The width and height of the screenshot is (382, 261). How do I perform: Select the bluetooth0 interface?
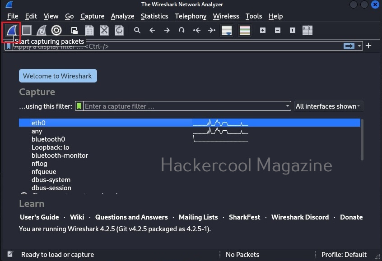pyautogui.click(x=190, y=139)
